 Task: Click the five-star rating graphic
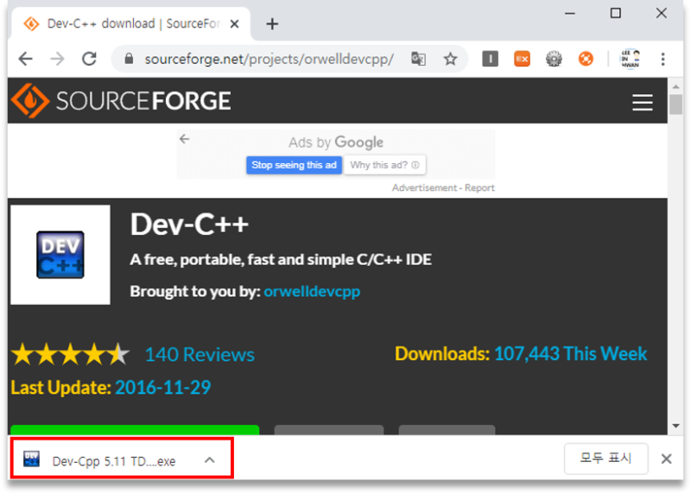tap(71, 354)
